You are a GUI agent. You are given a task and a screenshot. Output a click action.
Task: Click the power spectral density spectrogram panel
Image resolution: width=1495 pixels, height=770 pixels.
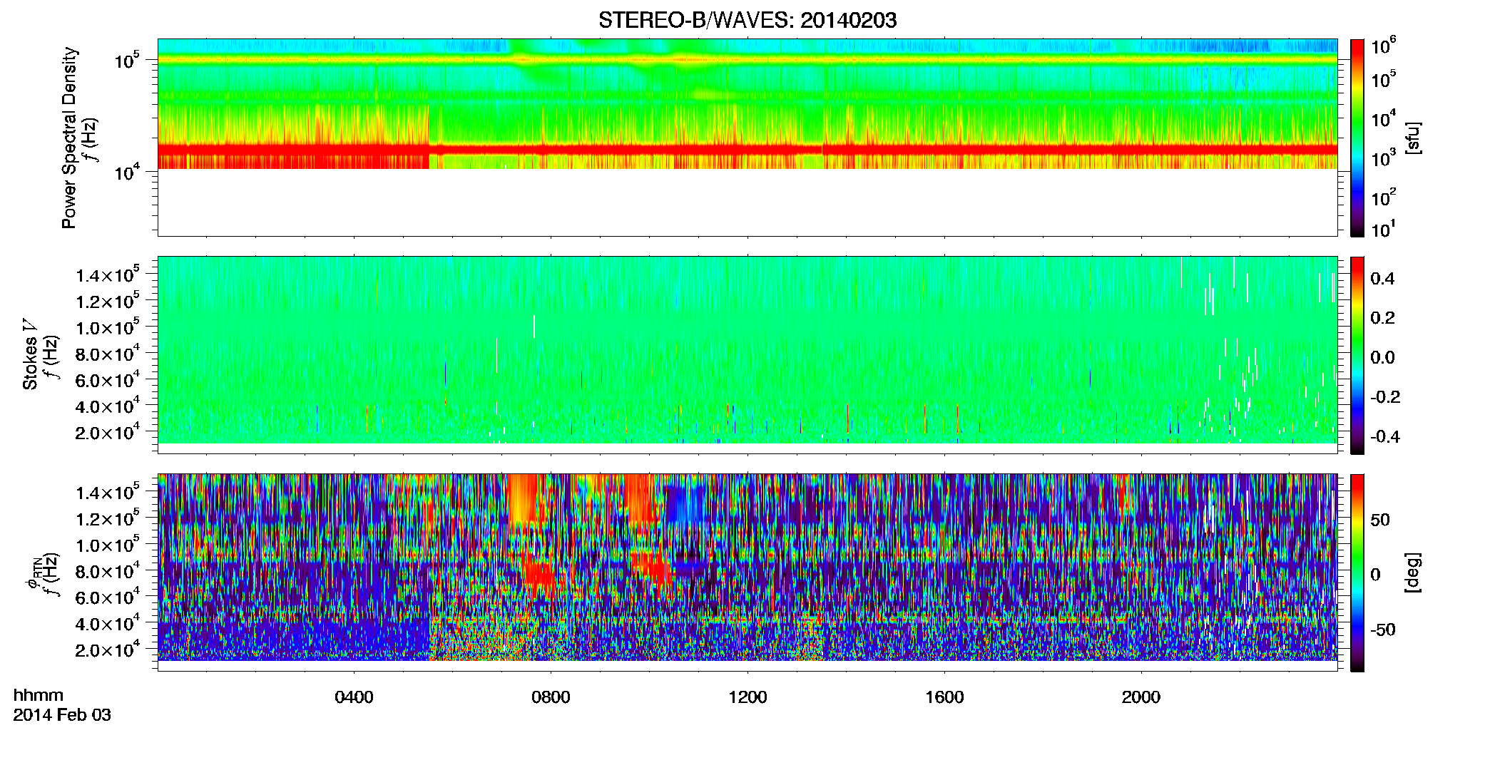[747, 138]
